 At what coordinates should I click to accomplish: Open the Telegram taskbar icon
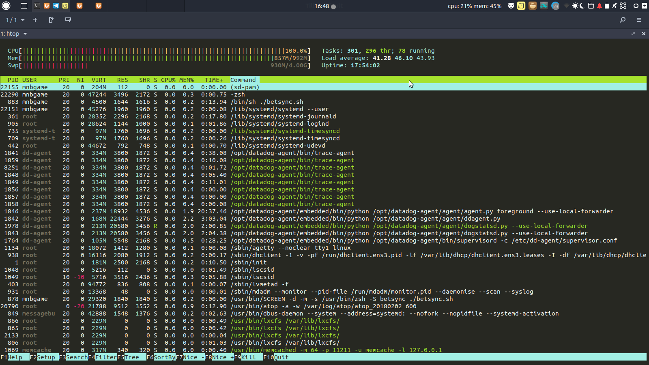[x=56, y=6]
